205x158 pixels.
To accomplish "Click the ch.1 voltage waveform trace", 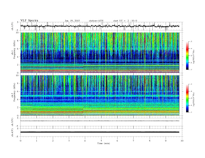I will pyautogui.click(x=100, y=26).
